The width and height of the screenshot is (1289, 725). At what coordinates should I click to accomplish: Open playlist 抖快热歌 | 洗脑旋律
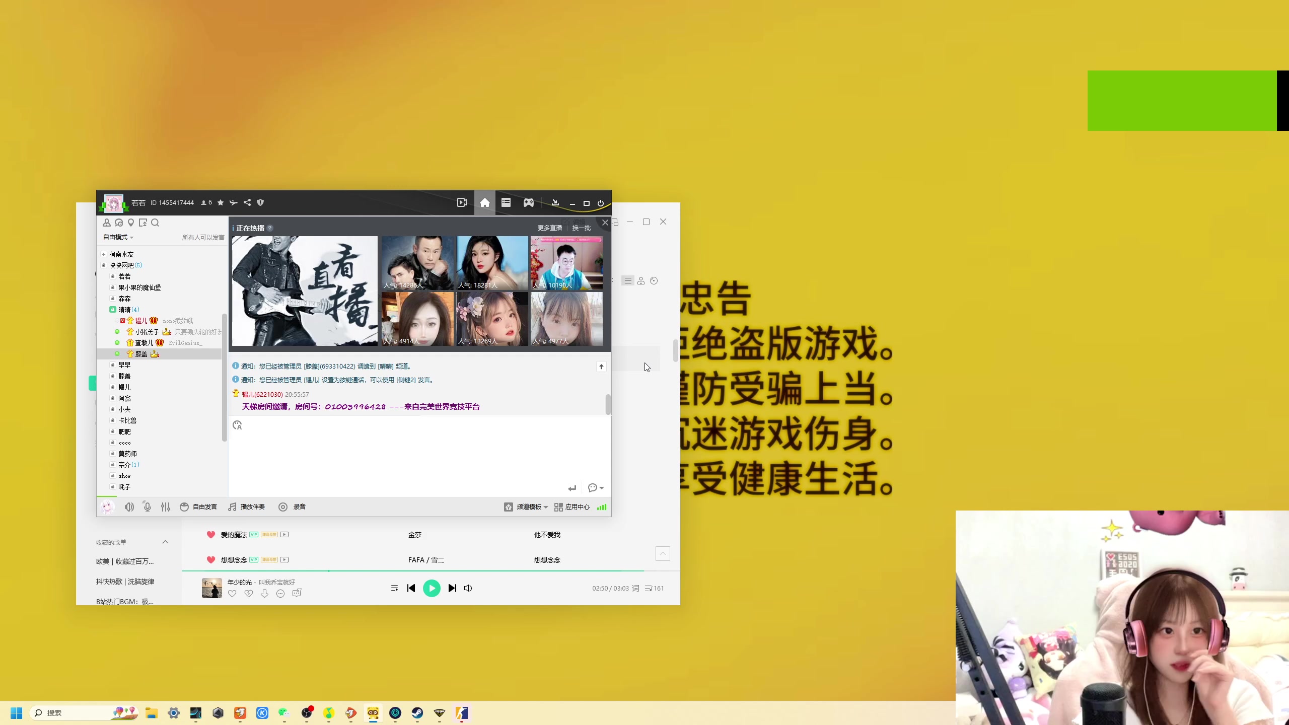click(125, 582)
